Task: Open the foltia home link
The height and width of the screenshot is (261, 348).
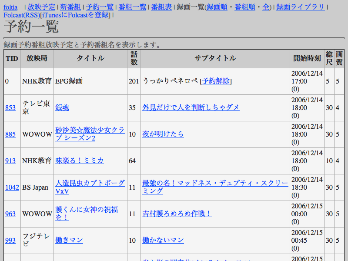Action: pos(10,7)
